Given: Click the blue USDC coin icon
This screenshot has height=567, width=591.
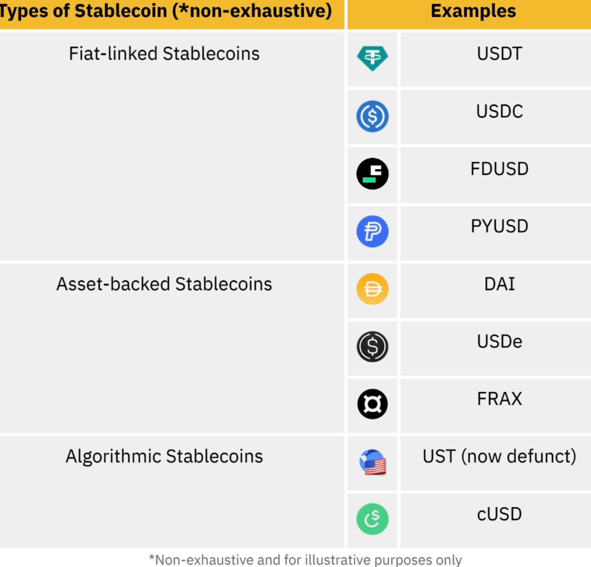Looking at the screenshot, I should coord(372,116).
